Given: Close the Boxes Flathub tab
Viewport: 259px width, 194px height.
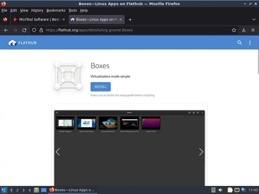Looking at the screenshot, I should click(x=121, y=19).
